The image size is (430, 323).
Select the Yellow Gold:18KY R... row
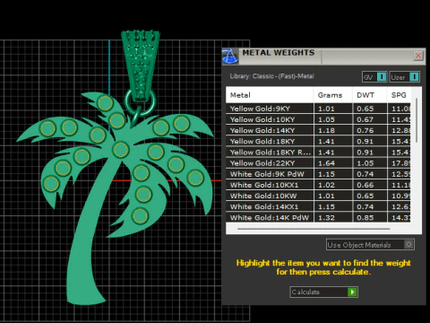click(x=318, y=153)
